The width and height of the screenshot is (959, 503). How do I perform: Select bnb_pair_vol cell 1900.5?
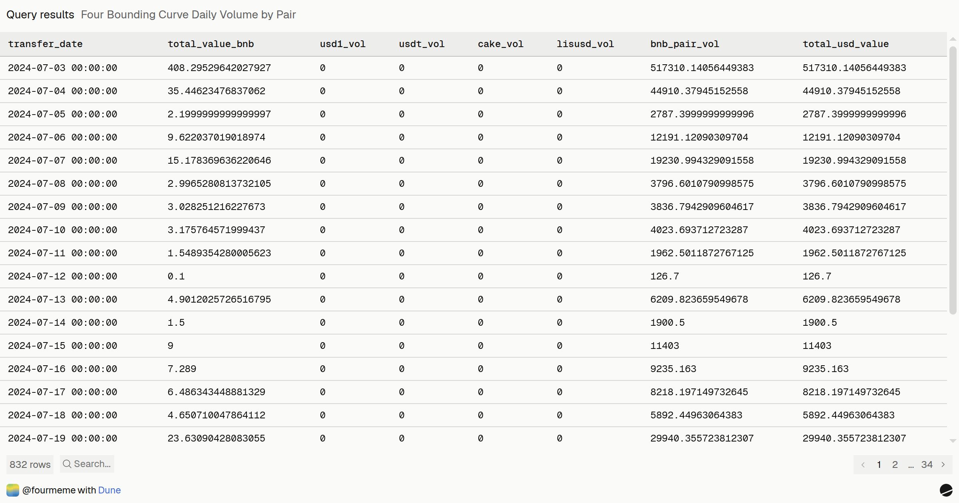coord(668,323)
